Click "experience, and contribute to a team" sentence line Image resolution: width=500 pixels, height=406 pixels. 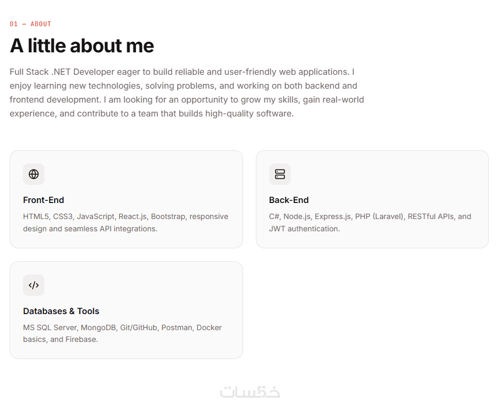click(x=151, y=114)
